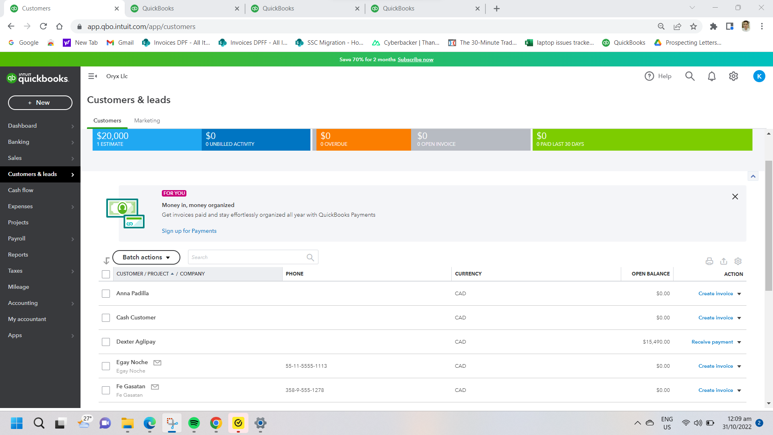Select Dexter Aglipay's row checkbox

pyautogui.click(x=106, y=342)
